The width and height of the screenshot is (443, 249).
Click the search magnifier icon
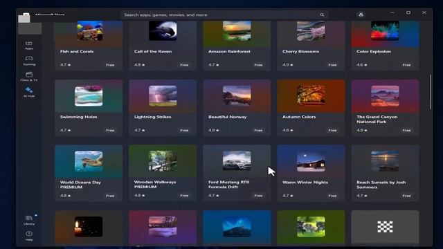coord(322,15)
